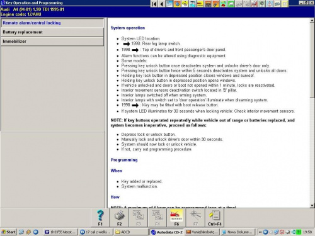Click the greyed F3 button
This screenshot has width=315, height=236.
tap(139, 218)
